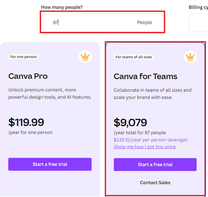Click the '/year total for 67 people' text
The image size is (208, 197).
140,133
